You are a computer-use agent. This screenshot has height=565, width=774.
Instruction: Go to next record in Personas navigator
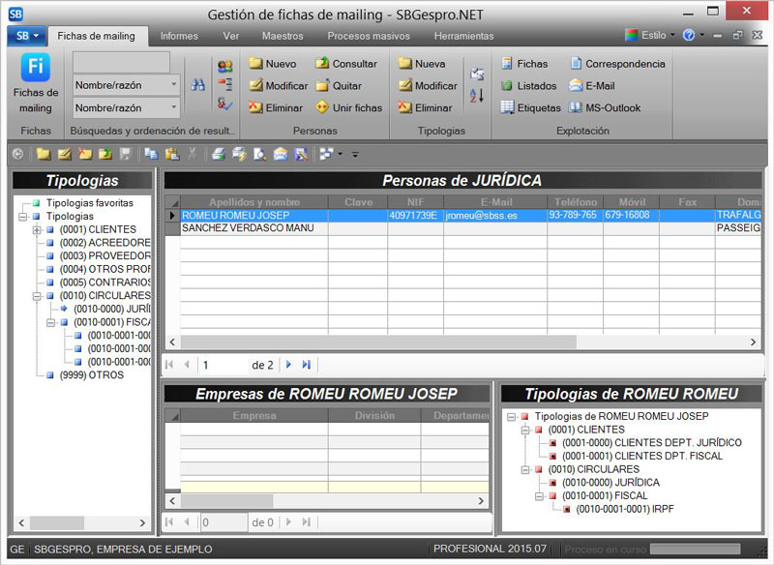click(288, 365)
